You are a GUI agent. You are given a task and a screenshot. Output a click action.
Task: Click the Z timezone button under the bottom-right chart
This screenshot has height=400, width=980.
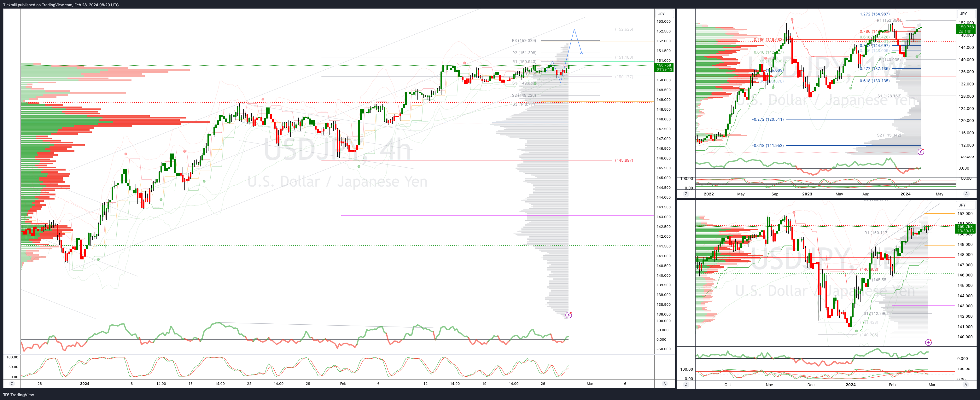click(x=686, y=385)
